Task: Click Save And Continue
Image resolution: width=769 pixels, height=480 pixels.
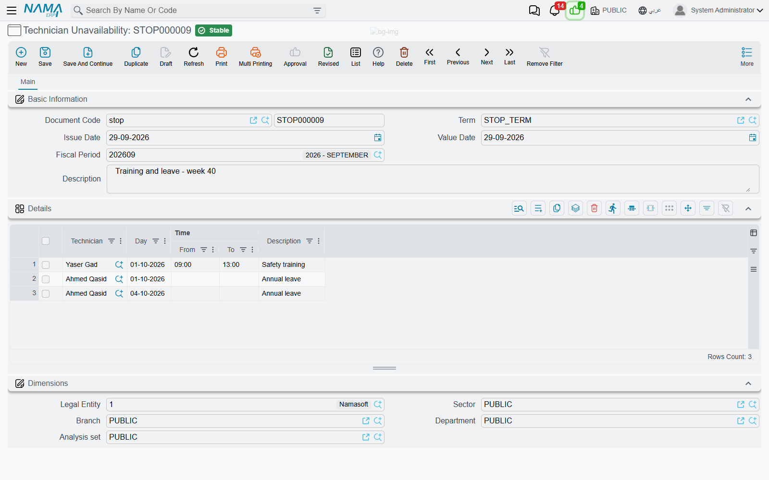Action: 88,57
